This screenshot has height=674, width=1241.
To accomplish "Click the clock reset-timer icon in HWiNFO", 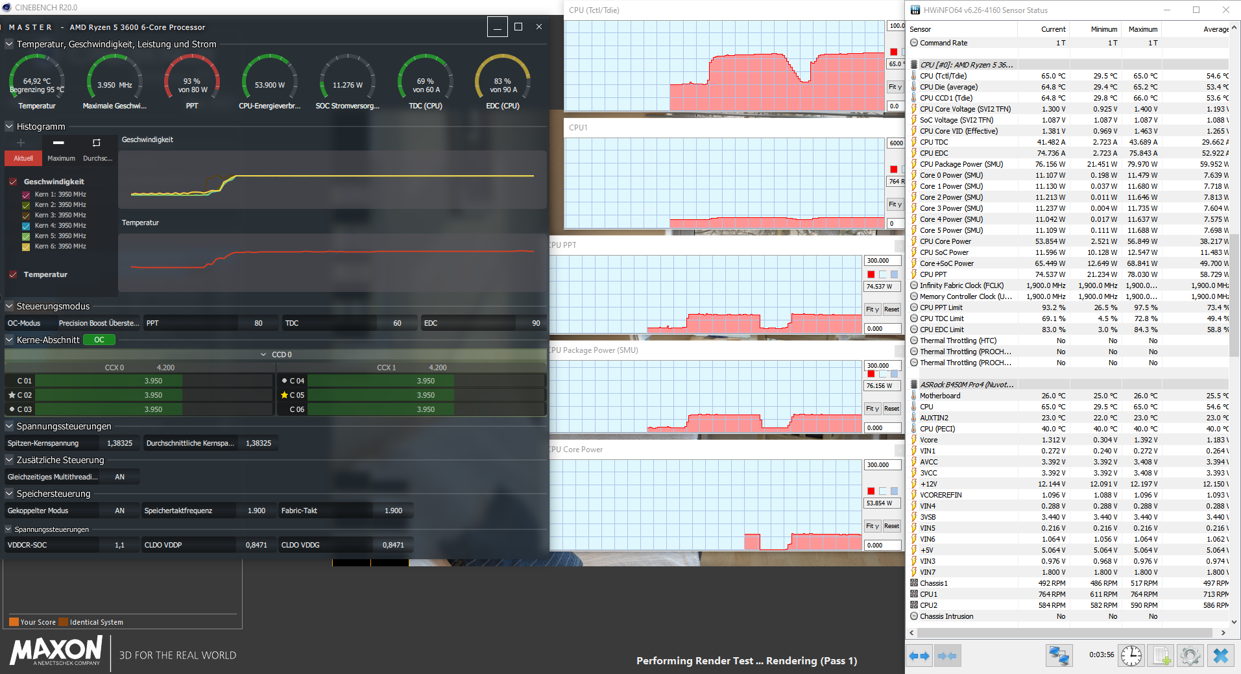I will point(1131,656).
